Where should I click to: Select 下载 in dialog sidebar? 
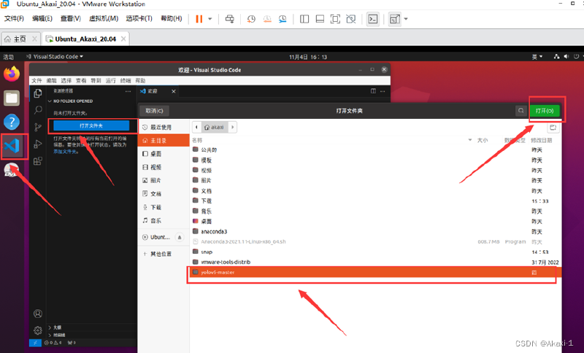[163, 207]
